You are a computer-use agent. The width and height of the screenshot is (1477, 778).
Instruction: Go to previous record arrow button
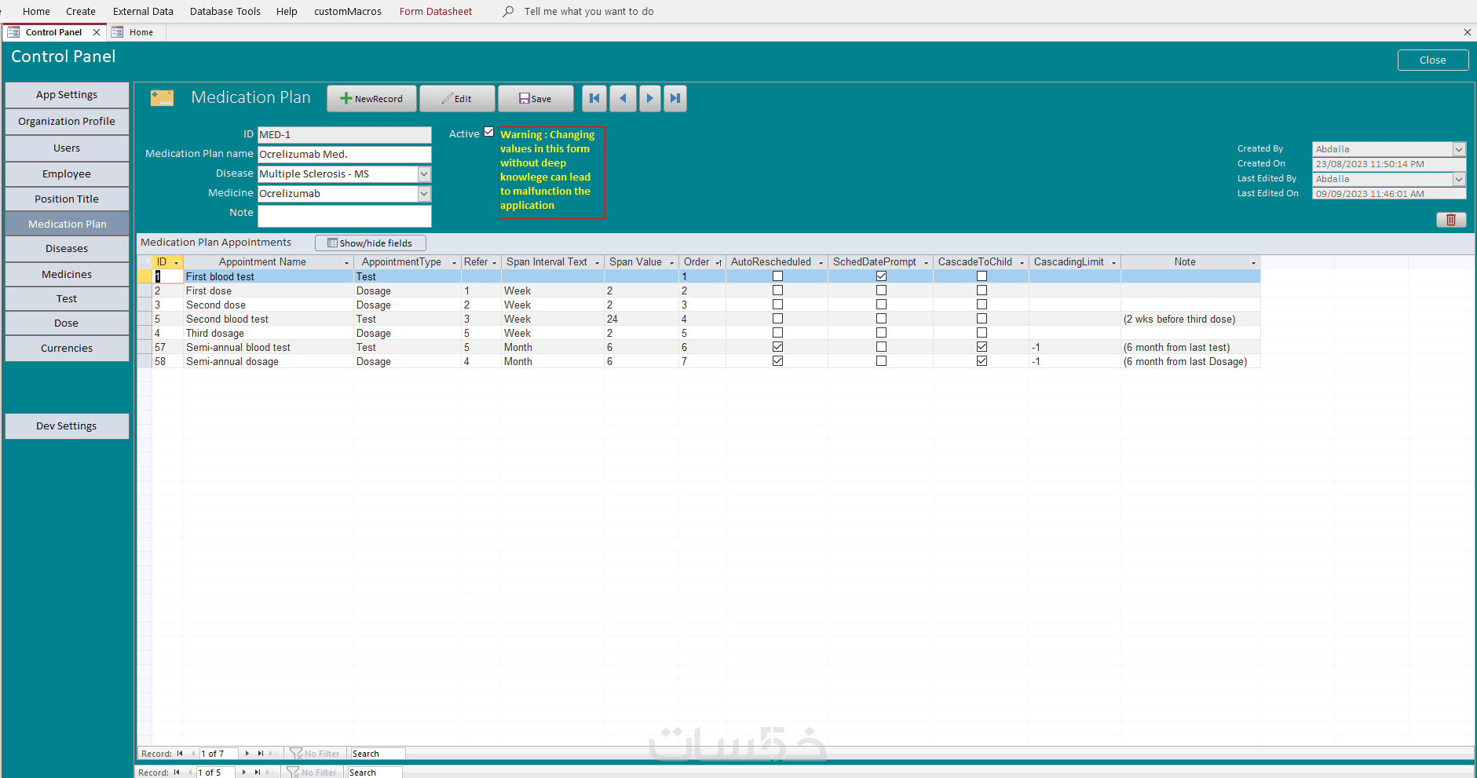click(623, 99)
